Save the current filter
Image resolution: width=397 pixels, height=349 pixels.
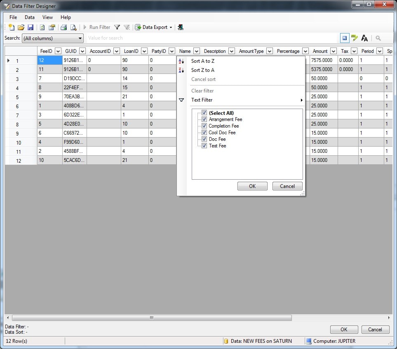coord(31,27)
